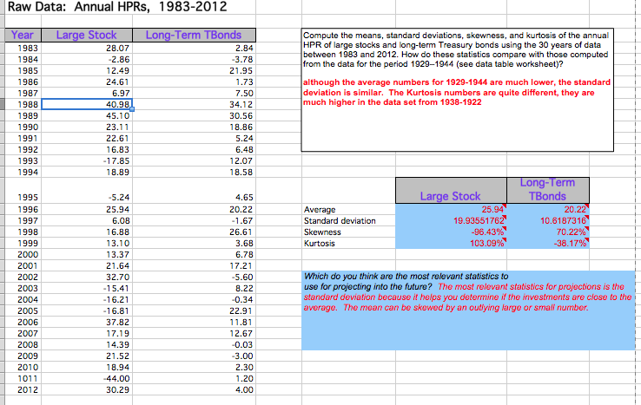Screen dimensions: 641x405
Task: Click the 34.12 TBonds cell for 1988
Action: click(x=194, y=105)
